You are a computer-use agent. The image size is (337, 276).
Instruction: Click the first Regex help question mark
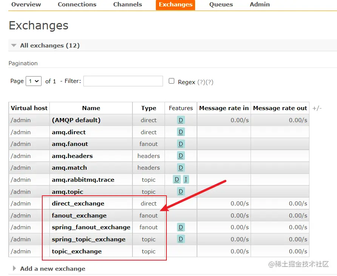point(201,82)
